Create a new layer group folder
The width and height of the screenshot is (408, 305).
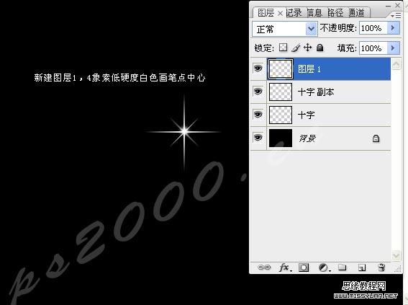(343, 268)
